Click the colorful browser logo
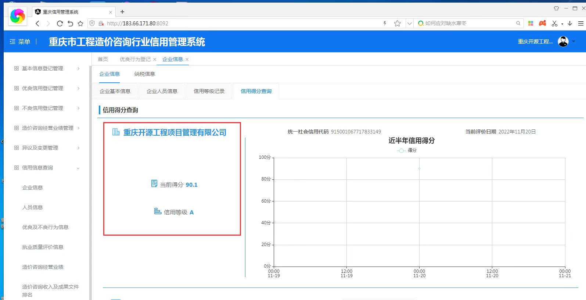 (x=17, y=16)
